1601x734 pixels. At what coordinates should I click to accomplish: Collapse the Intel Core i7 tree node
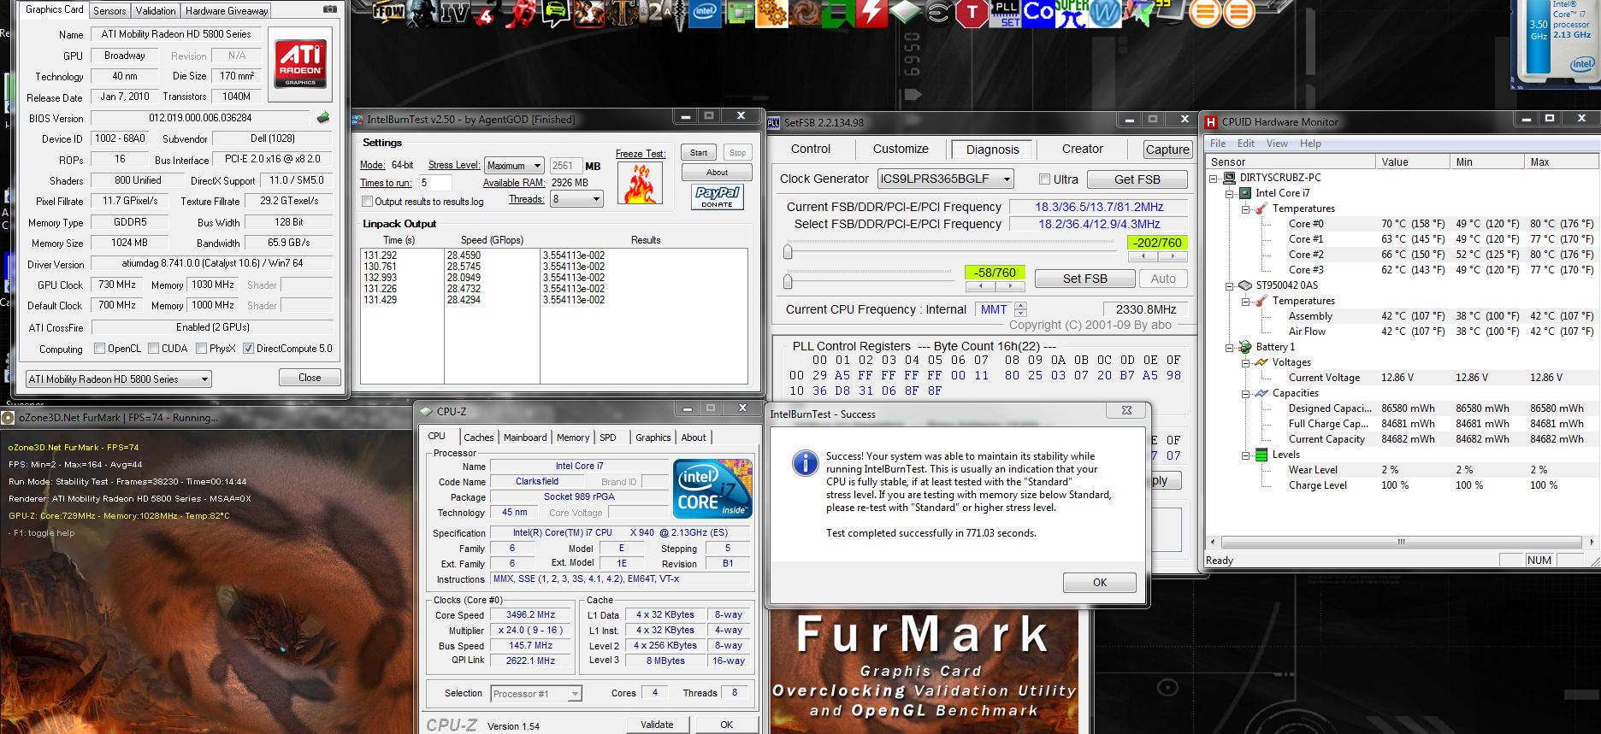[x=1230, y=193]
